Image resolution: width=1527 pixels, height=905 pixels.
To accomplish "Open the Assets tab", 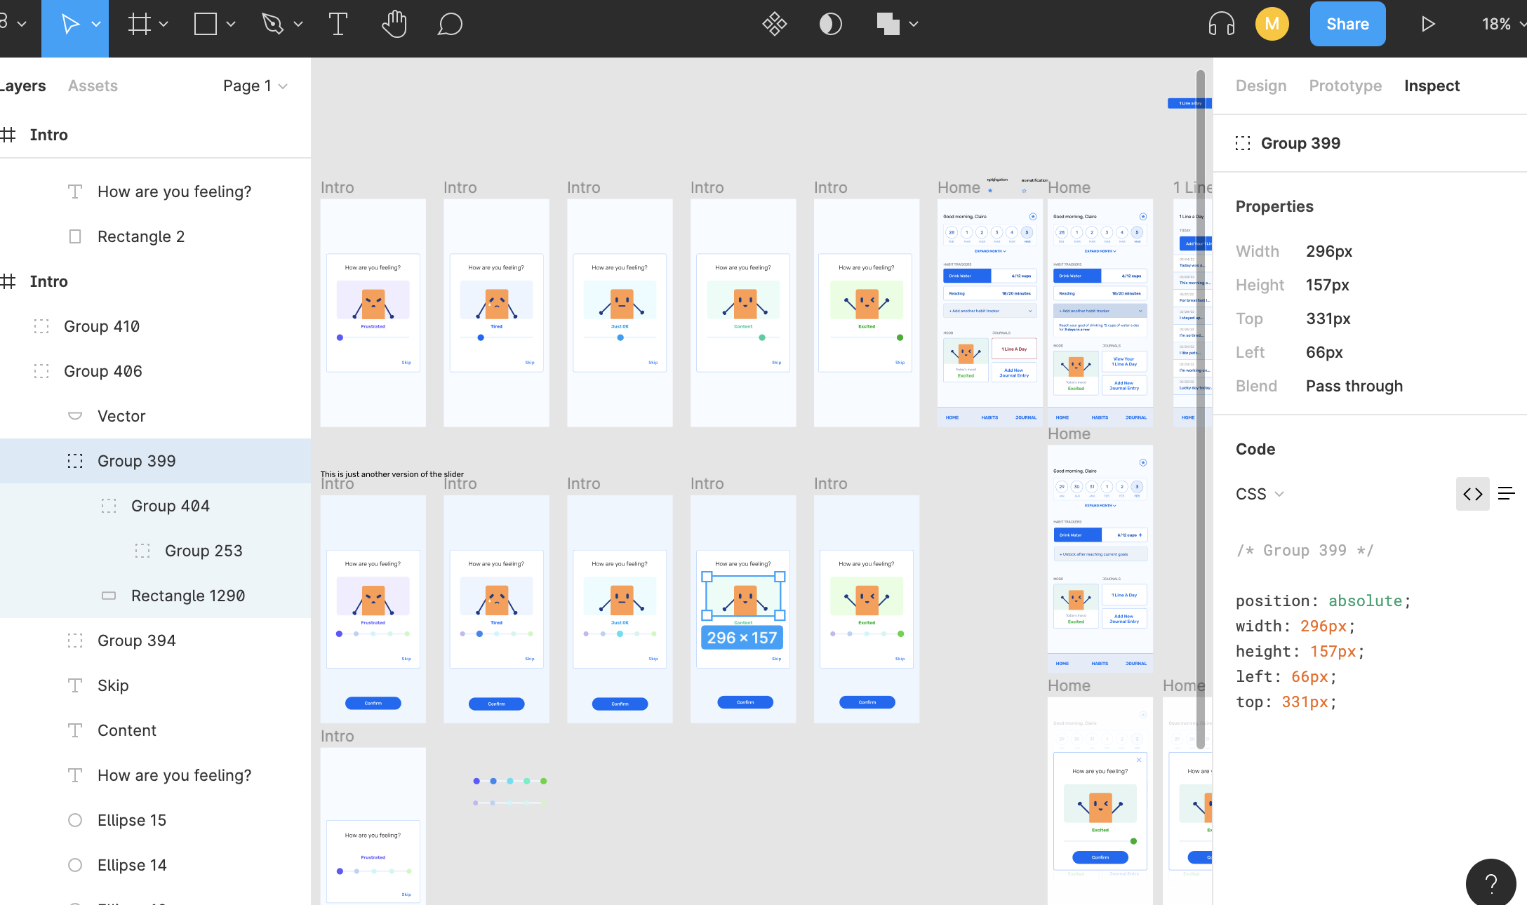I will point(93,86).
